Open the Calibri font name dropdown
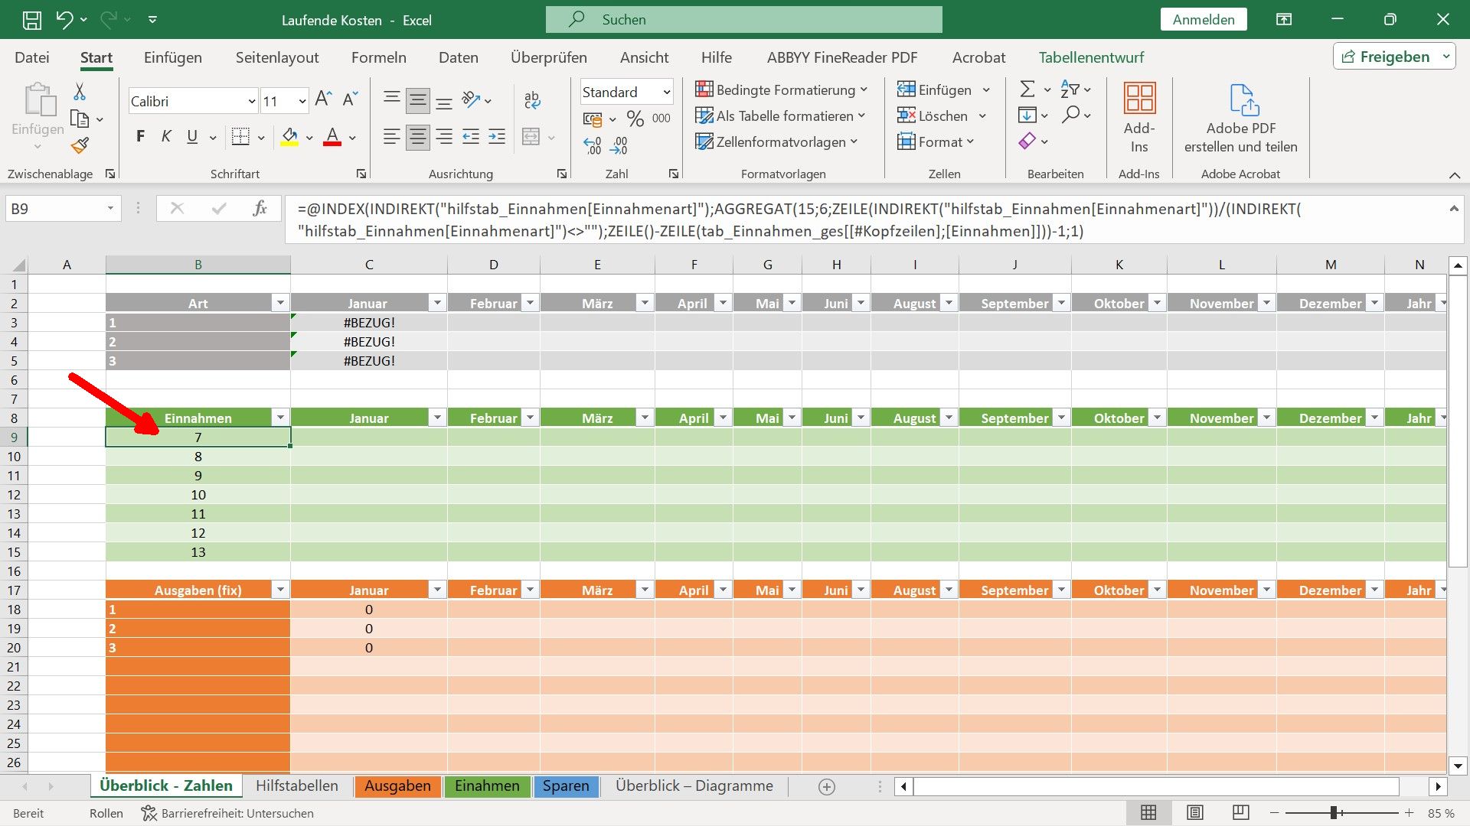1470x826 pixels. [x=251, y=101]
